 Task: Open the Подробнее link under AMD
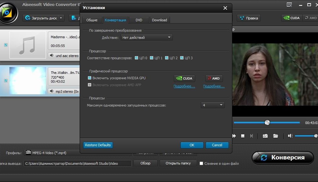[x=214, y=86]
